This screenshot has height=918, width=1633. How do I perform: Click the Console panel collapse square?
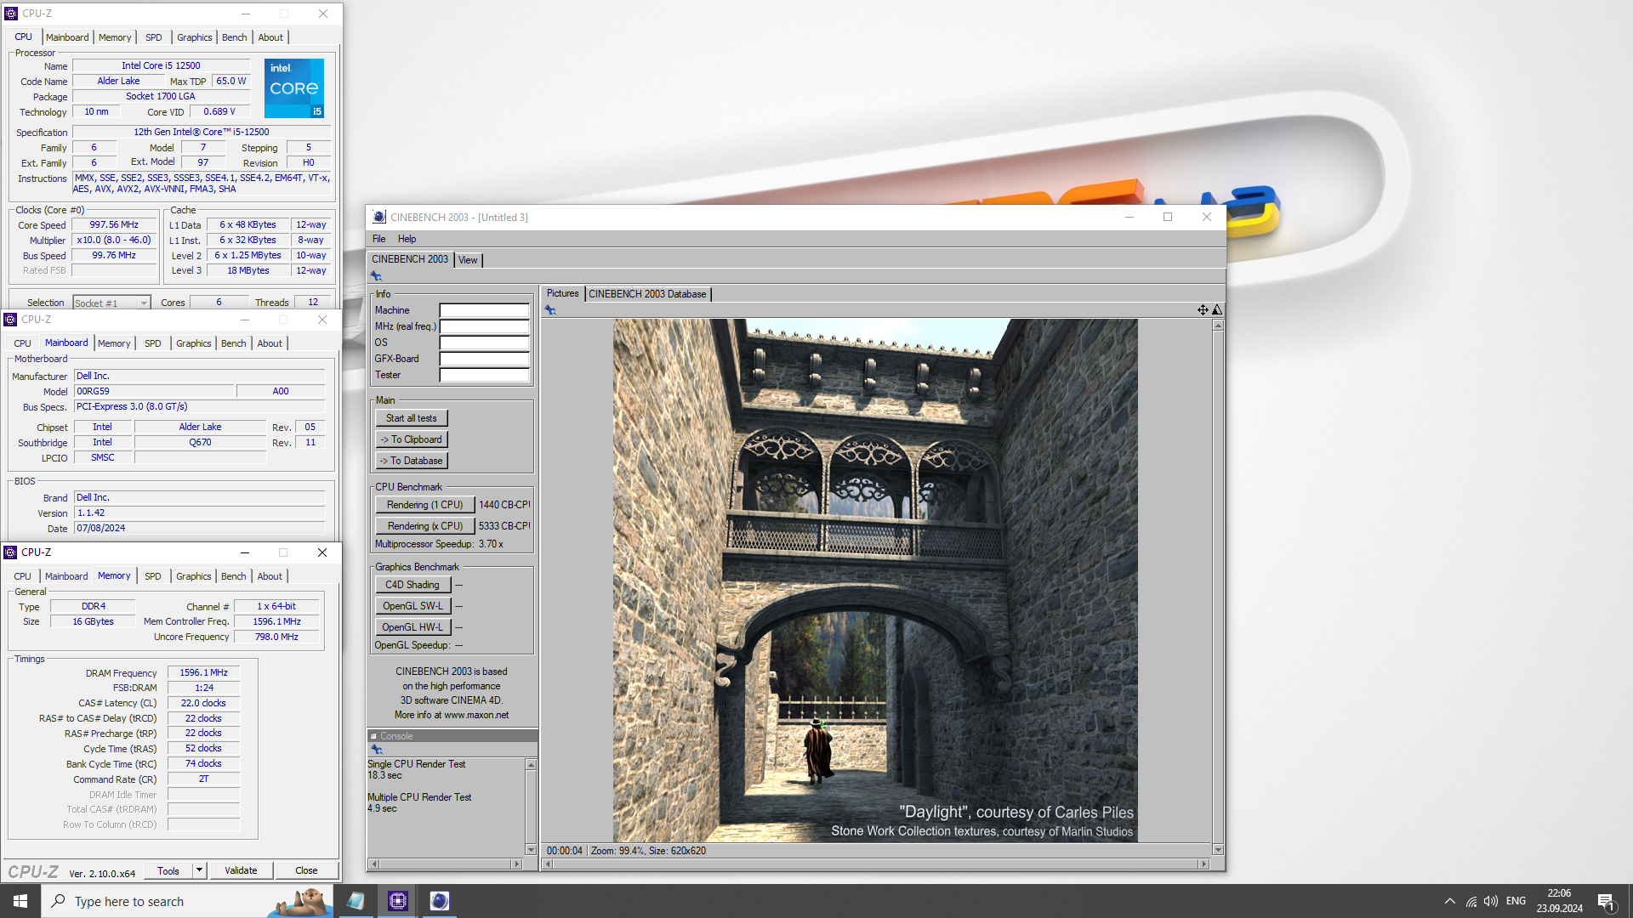(373, 736)
